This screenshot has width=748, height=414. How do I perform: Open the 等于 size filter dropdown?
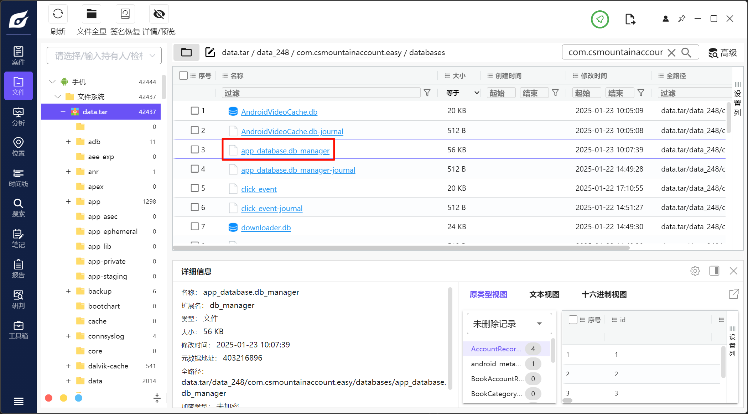point(462,93)
